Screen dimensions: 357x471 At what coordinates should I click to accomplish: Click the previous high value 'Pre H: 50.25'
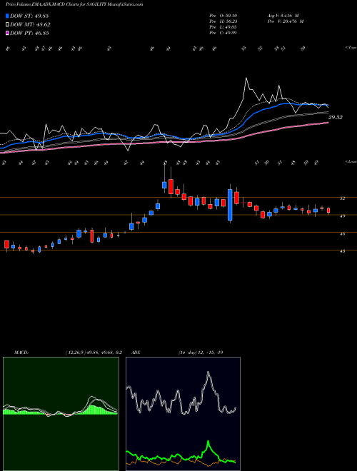tap(223, 21)
